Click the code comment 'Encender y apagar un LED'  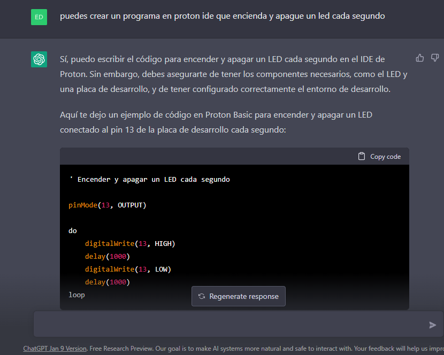click(x=149, y=180)
